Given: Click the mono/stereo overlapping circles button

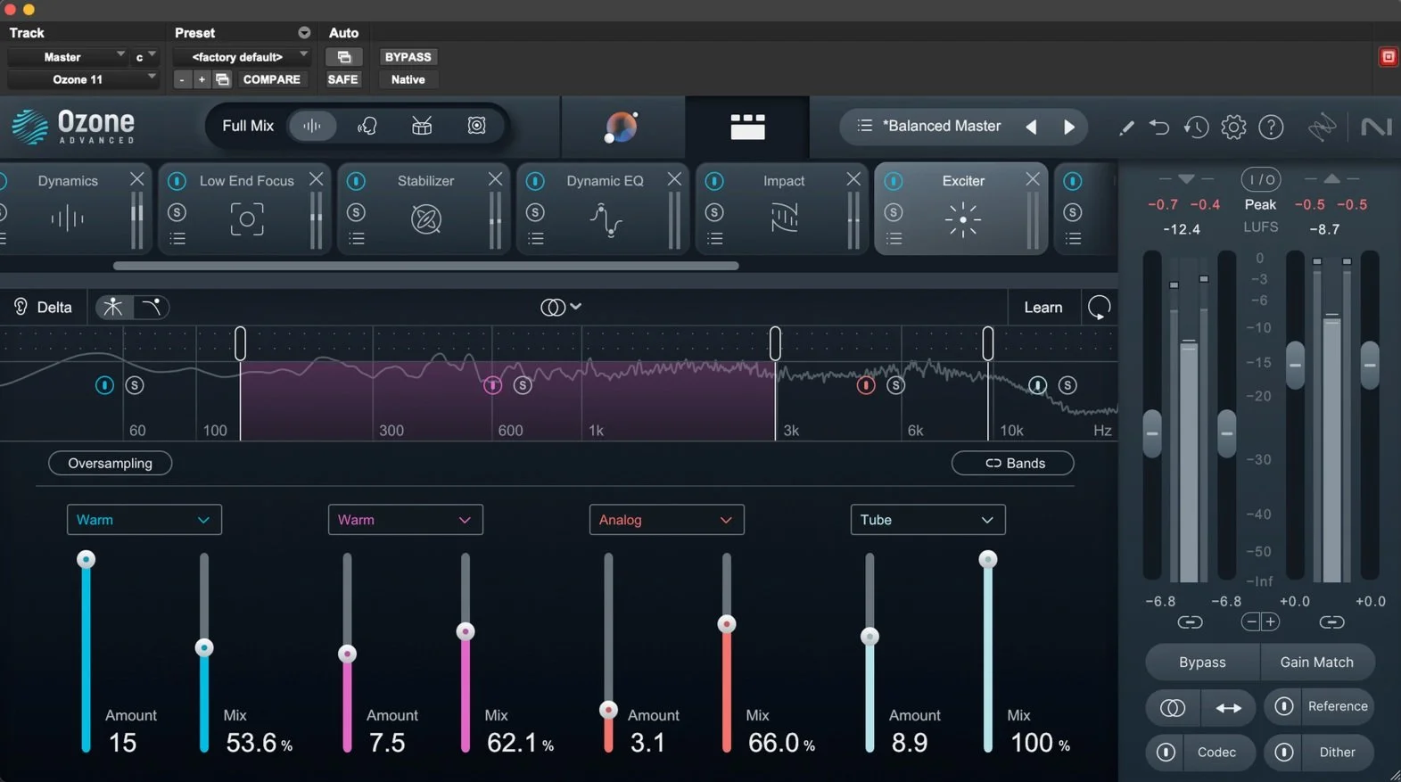Looking at the screenshot, I should 1173,707.
